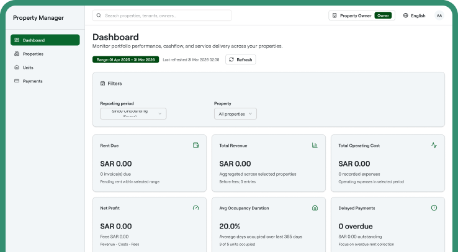
Task: Click the date range badge
Action: click(x=125, y=59)
